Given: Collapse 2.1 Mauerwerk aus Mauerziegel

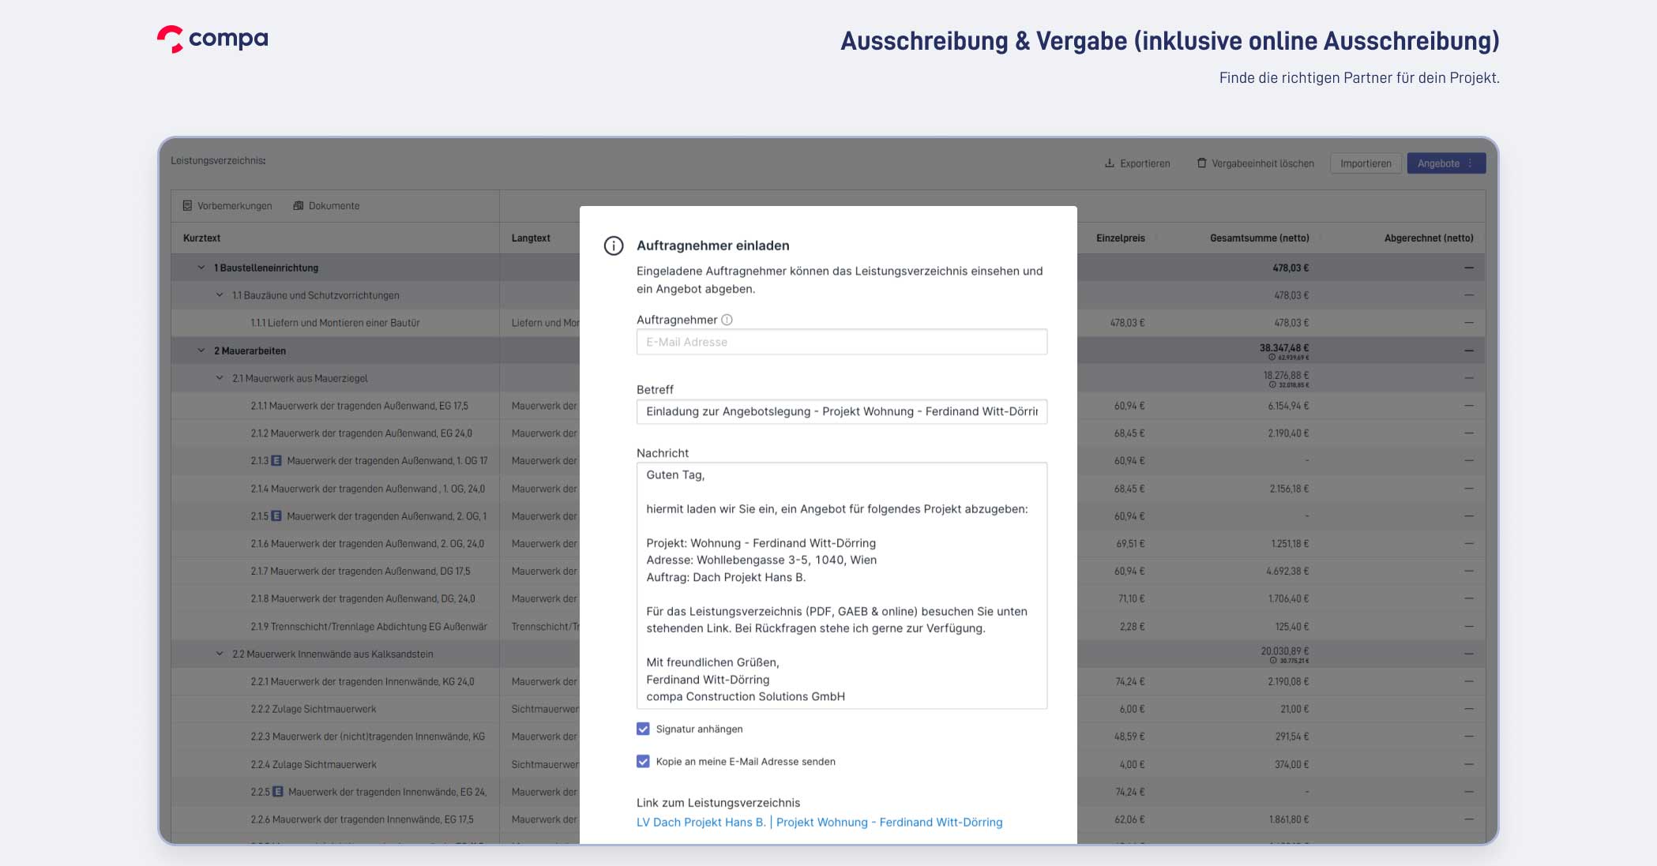Looking at the screenshot, I should tap(220, 377).
